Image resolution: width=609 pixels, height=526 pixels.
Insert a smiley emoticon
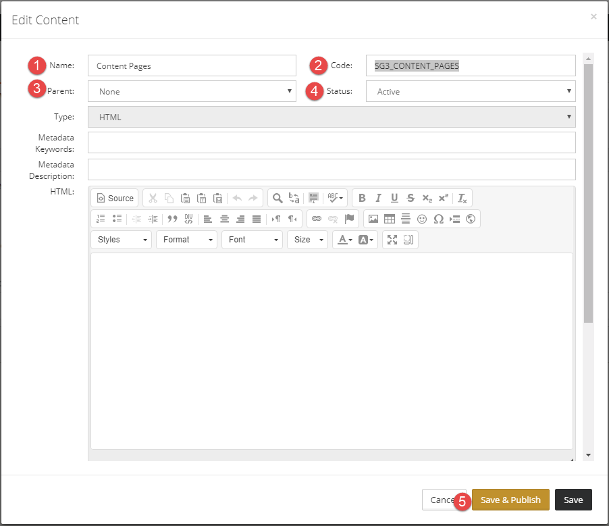422,219
